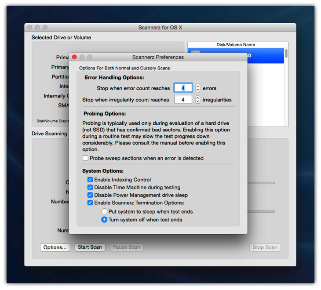Toggle Disable Time Machine during testing
This screenshot has width=321, height=290.
(x=90, y=187)
